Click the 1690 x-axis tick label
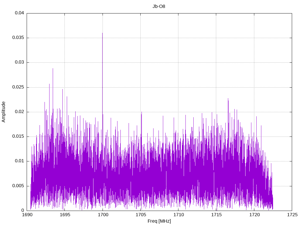Viewport: 300px width, 225px height. pos(27,215)
